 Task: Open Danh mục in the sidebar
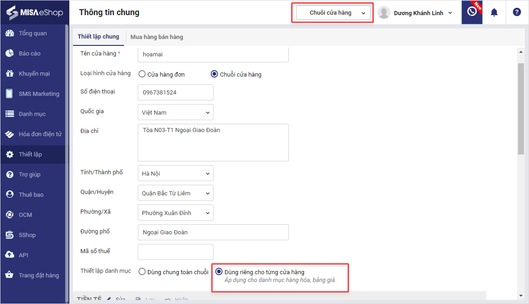click(33, 114)
